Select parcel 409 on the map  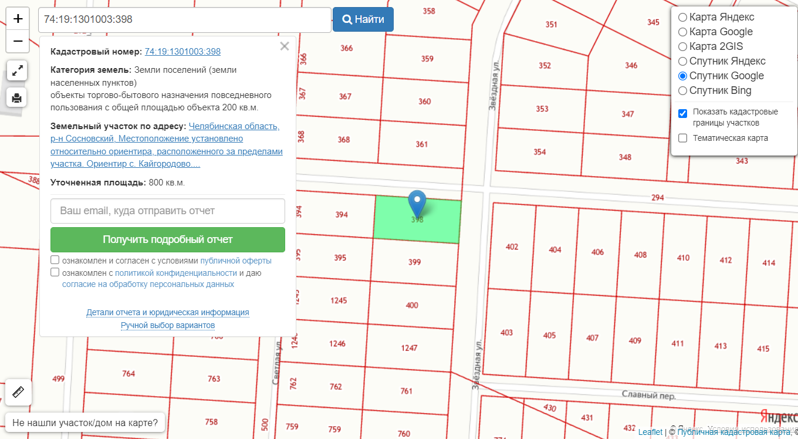pyautogui.click(x=635, y=341)
